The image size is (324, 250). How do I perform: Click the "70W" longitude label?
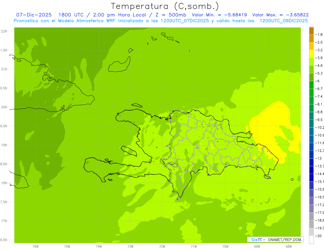(225, 246)
